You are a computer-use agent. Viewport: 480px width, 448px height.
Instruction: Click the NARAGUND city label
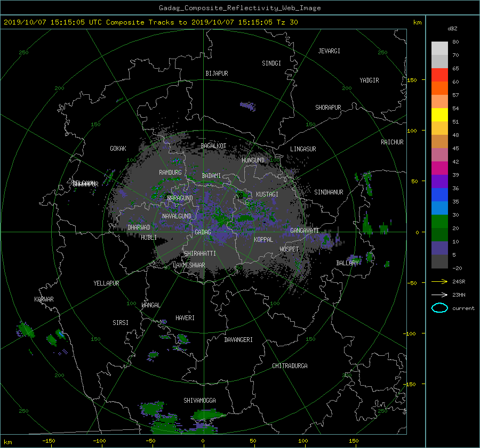click(x=180, y=198)
